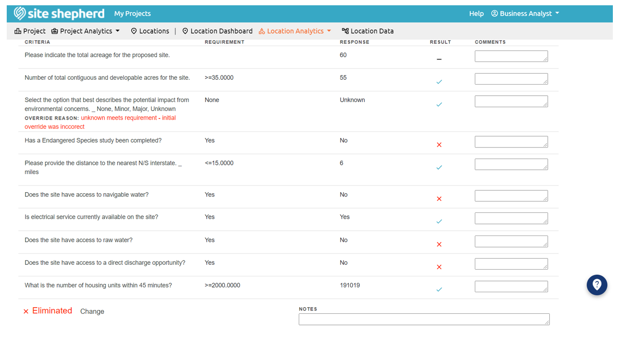Click the dash result for total acreage

point(439,59)
